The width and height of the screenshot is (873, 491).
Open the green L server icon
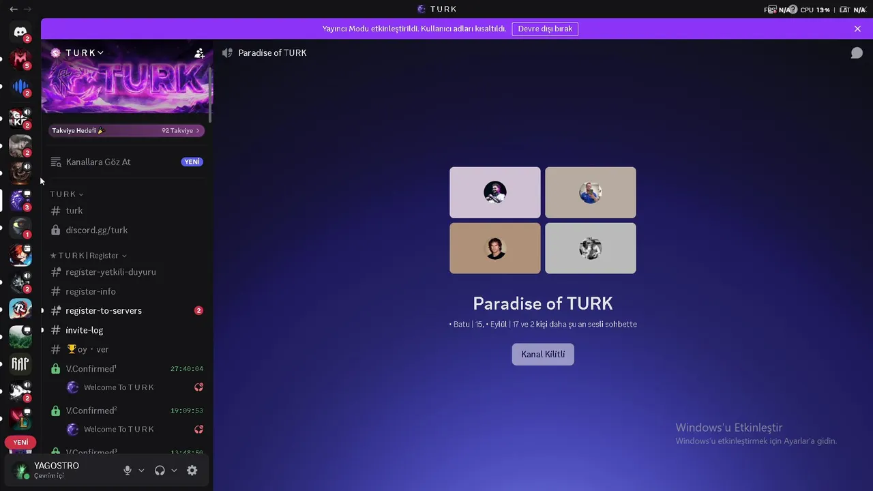(x=19, y=419)
